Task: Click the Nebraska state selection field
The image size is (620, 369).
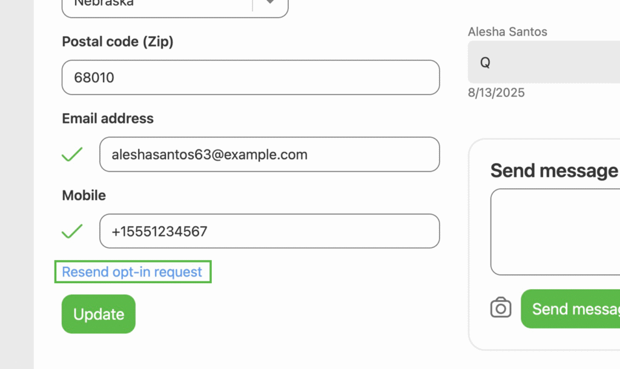Action: coord(157,5)
